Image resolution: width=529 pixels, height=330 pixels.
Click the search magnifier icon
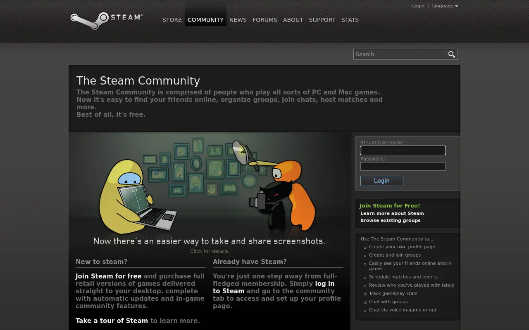pos(451,54)
